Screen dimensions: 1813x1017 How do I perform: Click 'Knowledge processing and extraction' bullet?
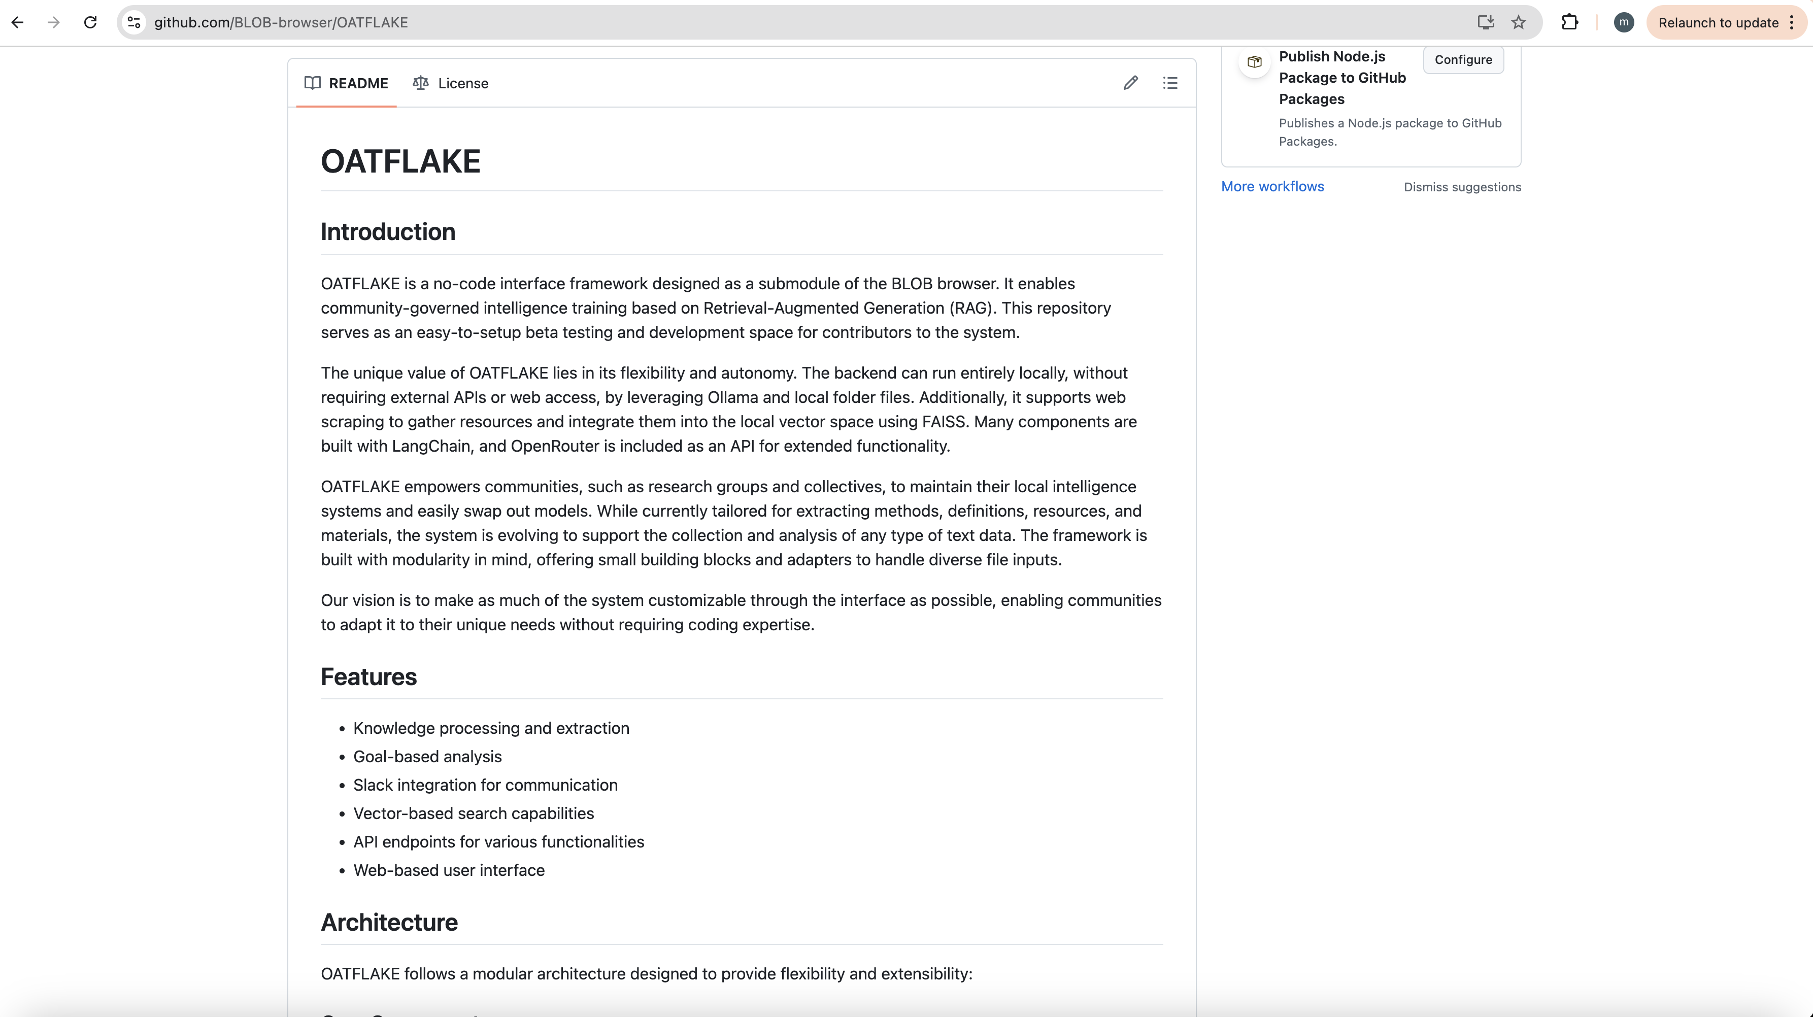[x=491, y=728]
